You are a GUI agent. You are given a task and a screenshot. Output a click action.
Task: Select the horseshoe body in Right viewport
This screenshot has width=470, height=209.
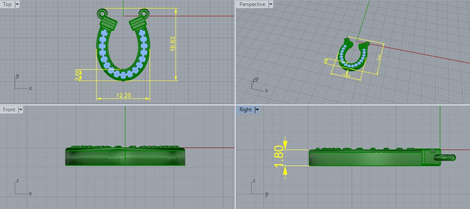[375, 157]
